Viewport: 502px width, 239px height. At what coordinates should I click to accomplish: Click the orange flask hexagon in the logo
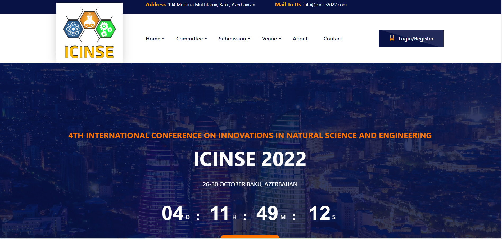[89, 20]
